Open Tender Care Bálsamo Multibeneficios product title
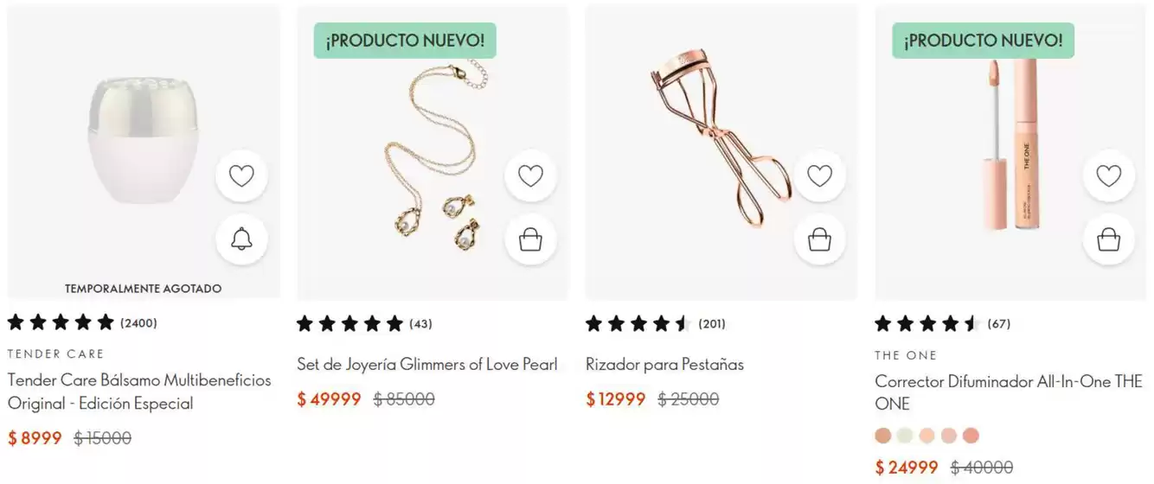 139,392
